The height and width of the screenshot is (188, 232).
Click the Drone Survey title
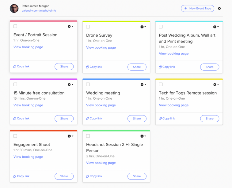tap(99, 35)
